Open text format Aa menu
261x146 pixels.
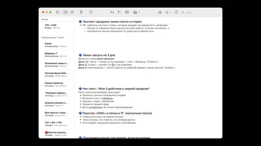(112, 12)
